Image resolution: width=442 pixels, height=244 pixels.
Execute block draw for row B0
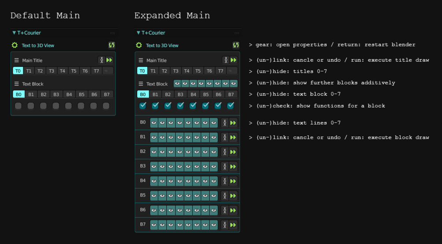point(233,123)
